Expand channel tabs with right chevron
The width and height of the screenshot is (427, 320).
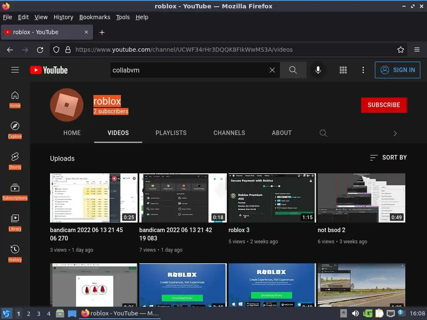395,133
